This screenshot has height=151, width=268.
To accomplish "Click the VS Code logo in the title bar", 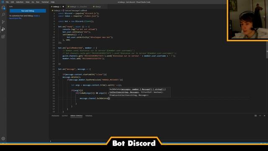I will tap(2, 2).
